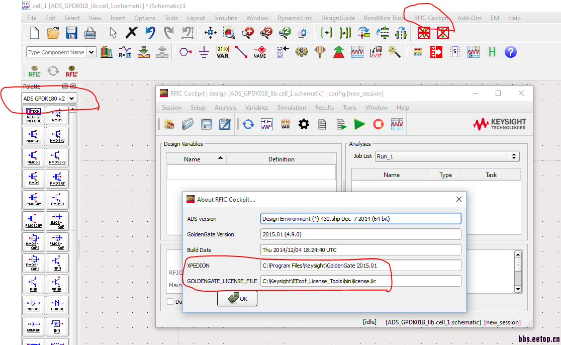The height and width of the screenshot is (345, 561).
Task: Click the Undo arrow in ADS toolbar
Action: click(150, 33)
